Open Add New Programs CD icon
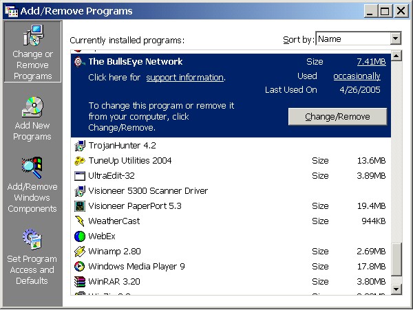Image resolution: width=413 pixels, height=310 pixels. click(32, 107)
